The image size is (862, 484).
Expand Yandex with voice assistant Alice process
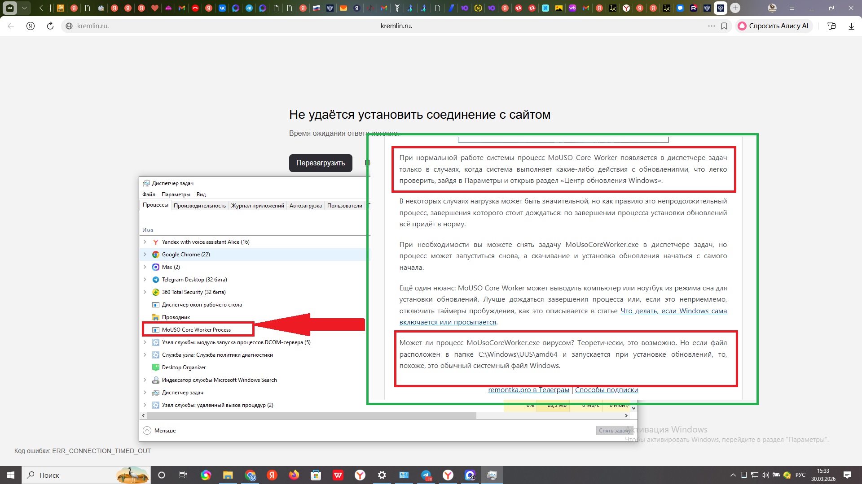(x=145, y=242)
